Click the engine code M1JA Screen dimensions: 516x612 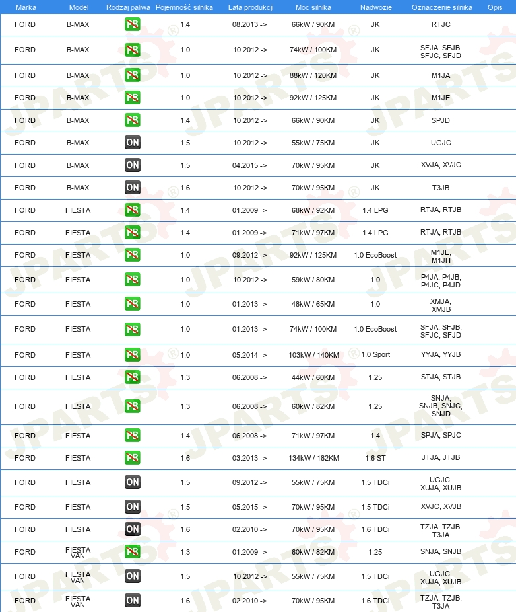(441, 75)
